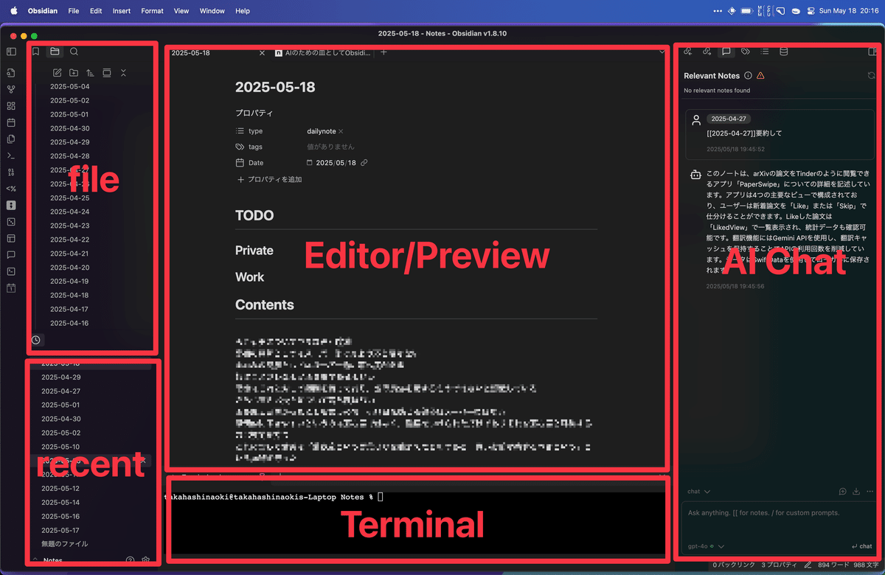Download the AI chat conversation
The image size is (885, 575).
856,491
